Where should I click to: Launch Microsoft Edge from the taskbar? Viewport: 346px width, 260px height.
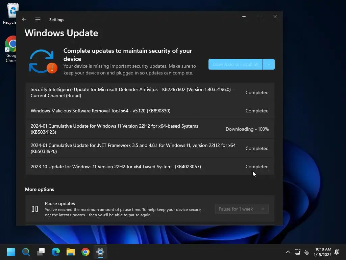click(x=56, y=252)
